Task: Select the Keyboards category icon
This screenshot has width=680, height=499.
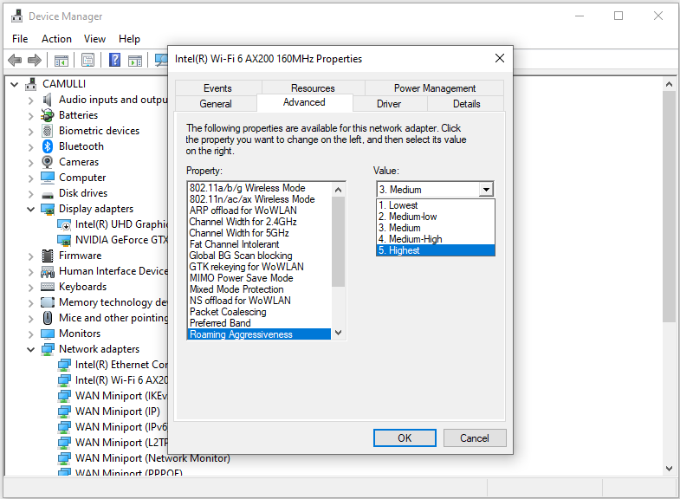Action: (48, 287)
